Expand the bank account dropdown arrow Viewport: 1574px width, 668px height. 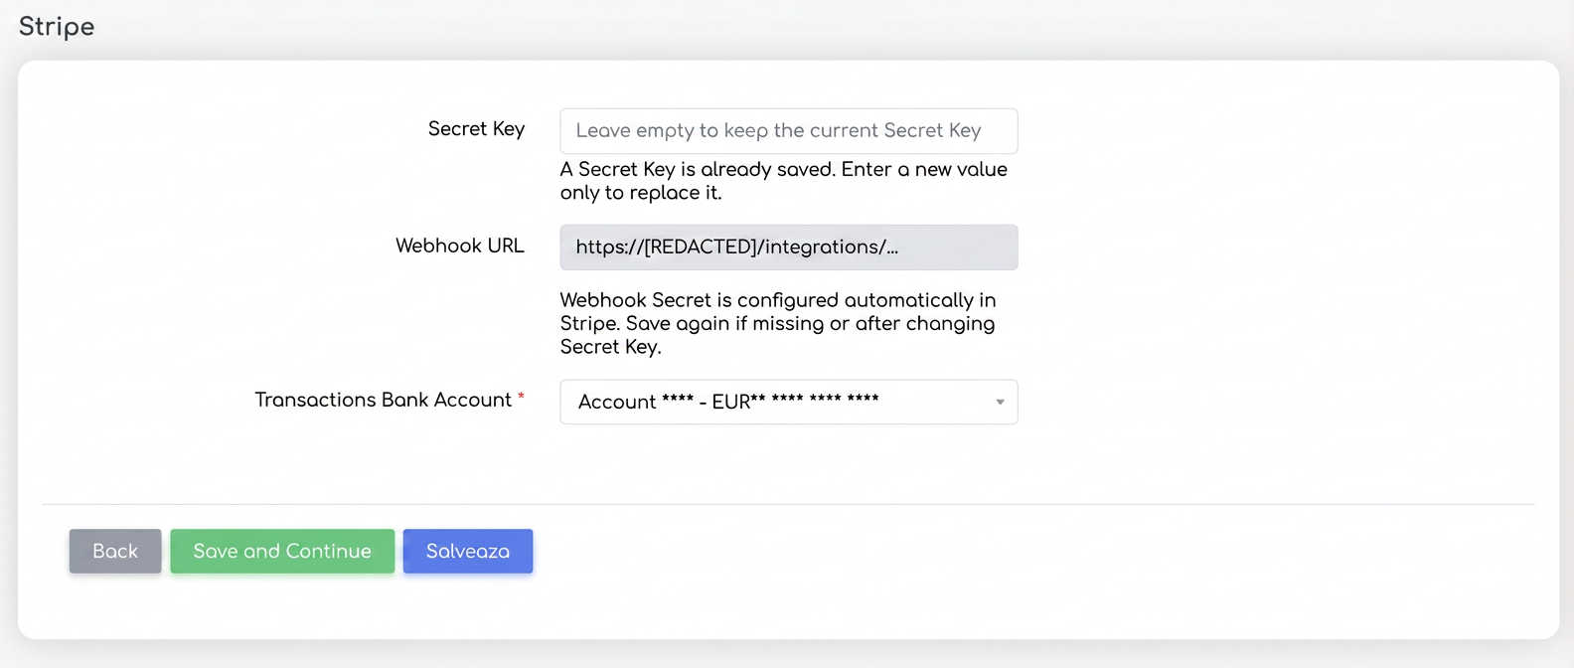[x=1000, y=402]
